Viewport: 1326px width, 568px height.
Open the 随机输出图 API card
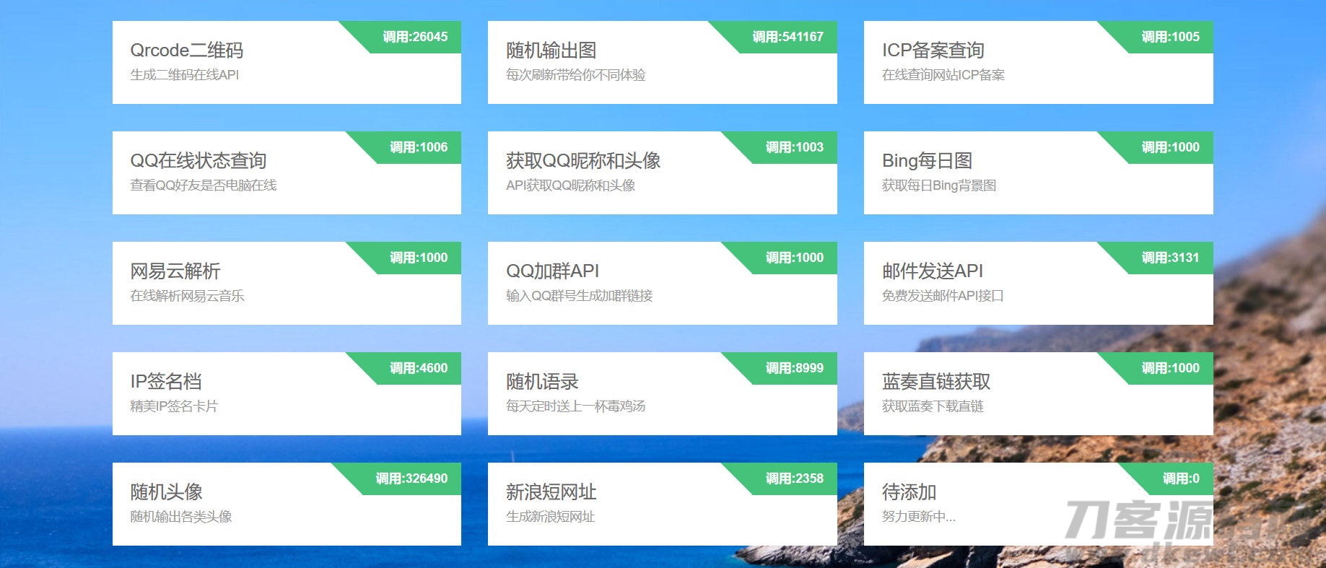click(661, 63)
